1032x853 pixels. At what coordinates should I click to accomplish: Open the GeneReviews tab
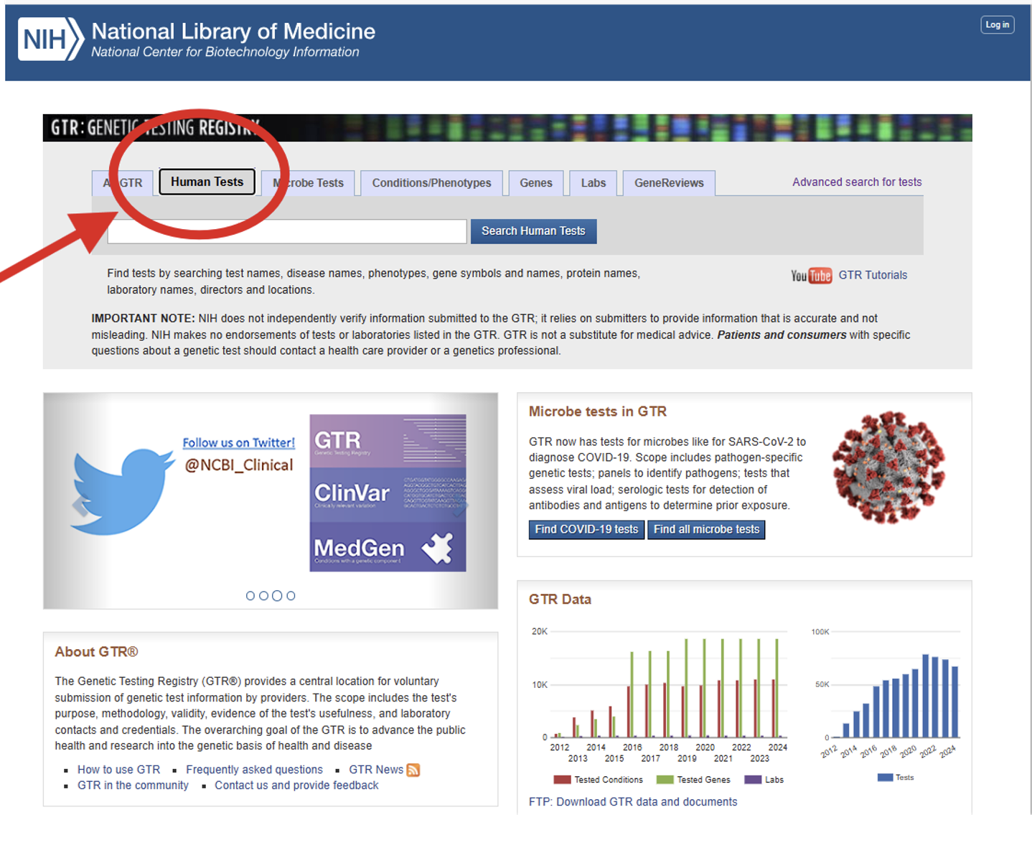pyautogui.click(x=669, y=183)
